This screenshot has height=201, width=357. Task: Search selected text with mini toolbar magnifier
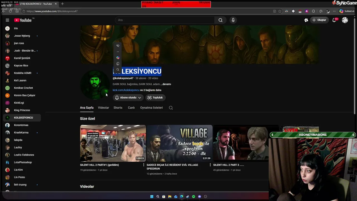coord(118,70)
